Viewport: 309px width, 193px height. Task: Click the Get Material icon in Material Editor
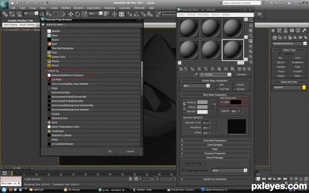coord(181,69)
